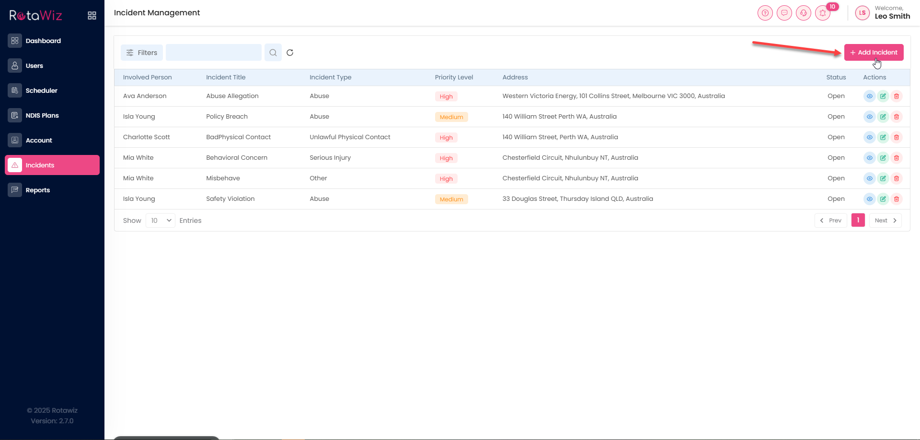The image size is (920, 440).
Task: View the Misbehave incident details
Action: (869, 178)
